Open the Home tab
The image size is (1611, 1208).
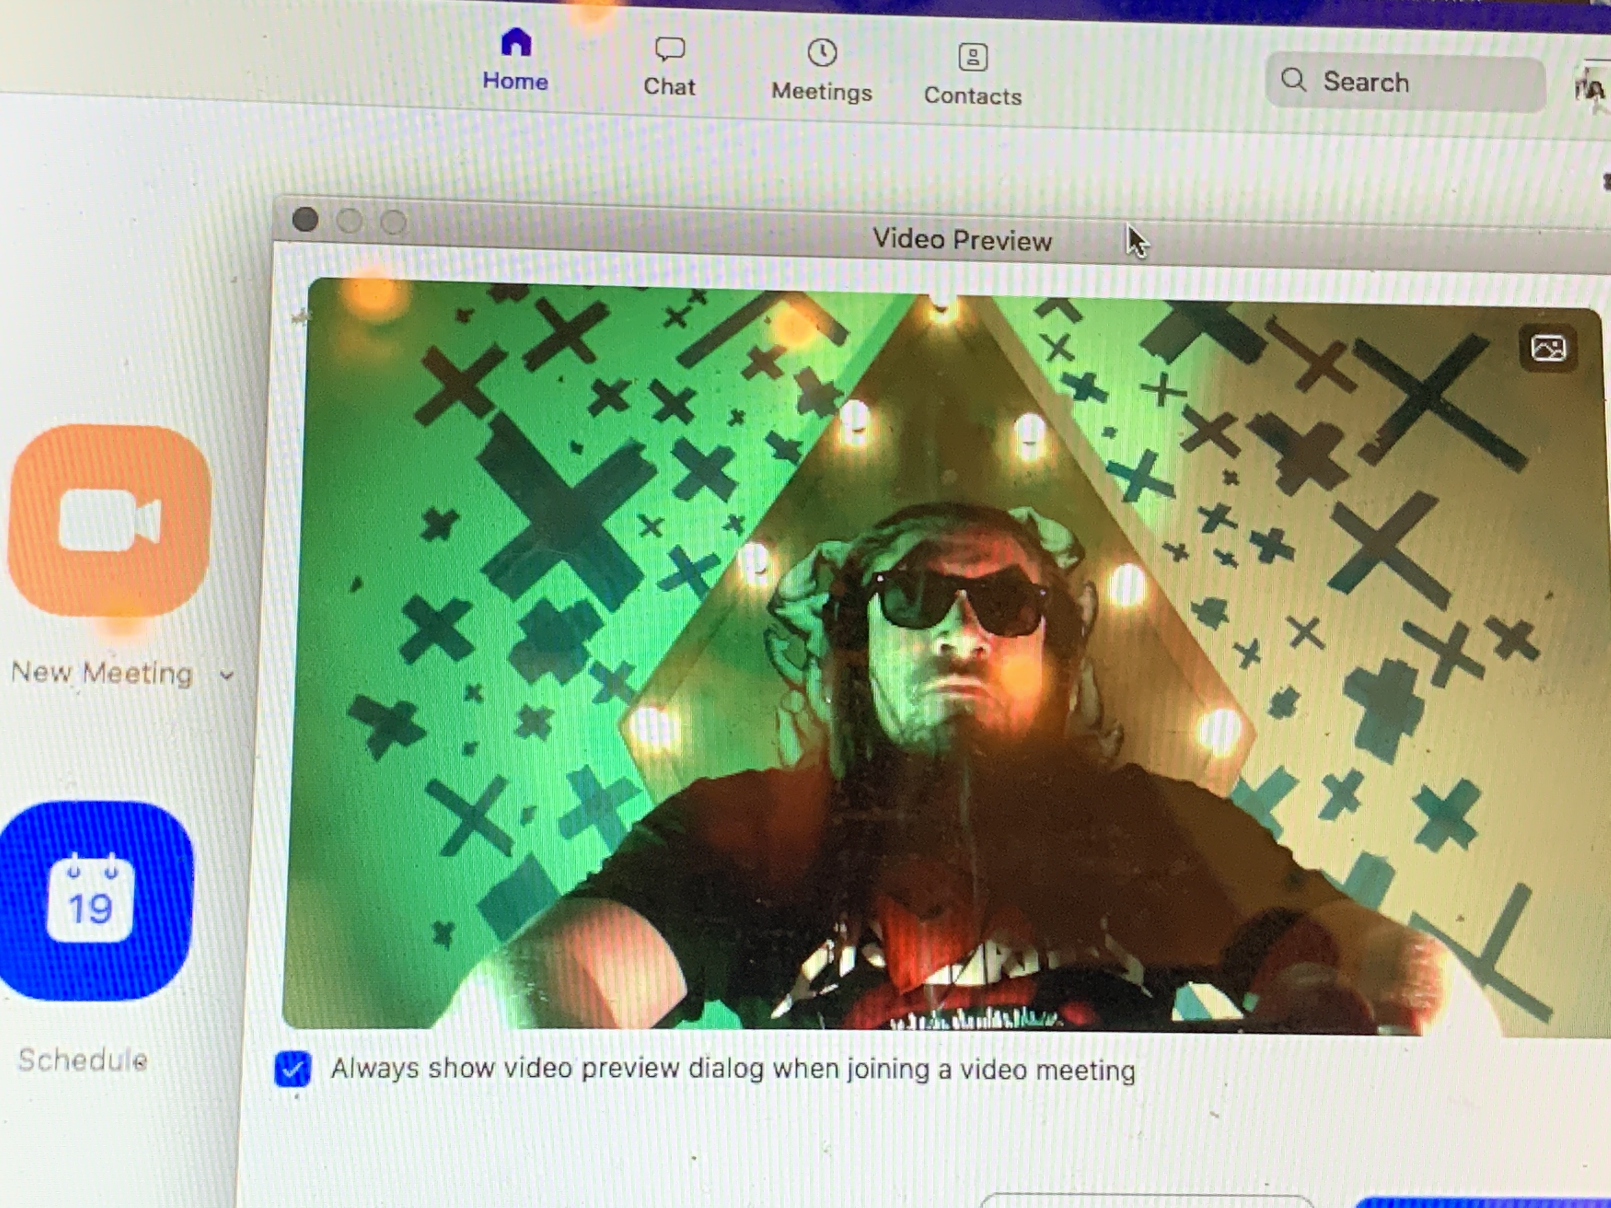pos(515,60)
